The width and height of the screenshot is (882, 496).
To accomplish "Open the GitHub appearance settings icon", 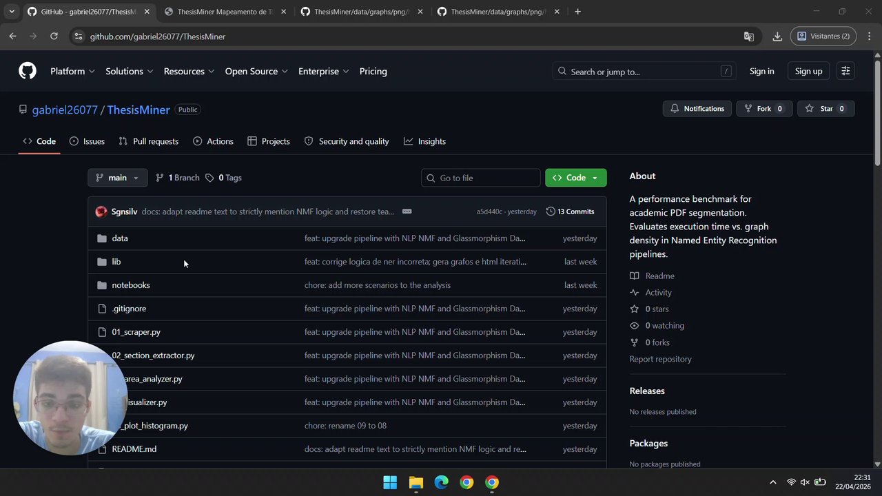I will (x=845, y=71).
